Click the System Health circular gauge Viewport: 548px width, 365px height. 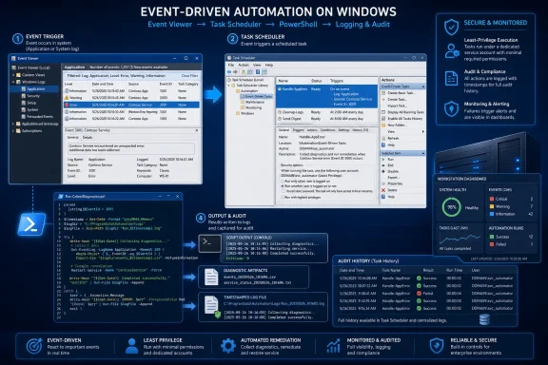451,207
